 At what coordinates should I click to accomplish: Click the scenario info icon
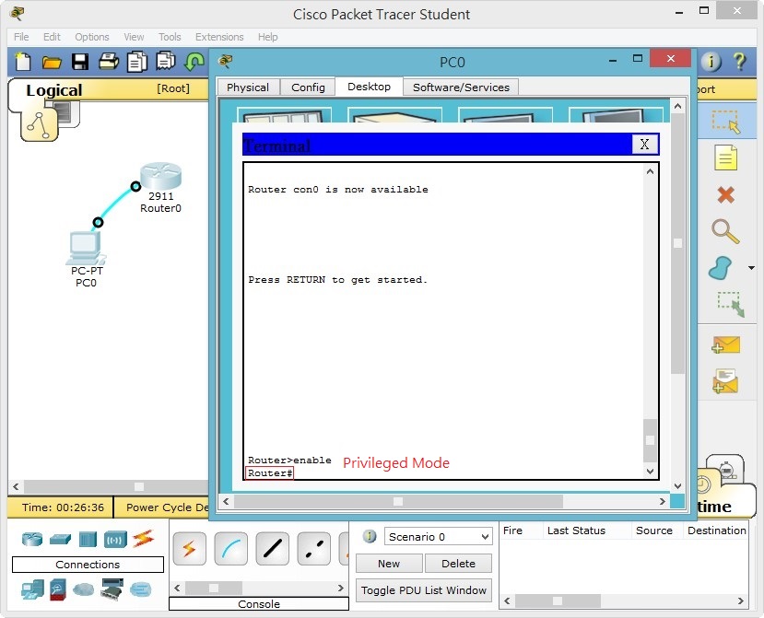pyautogui.click(x=370, y=537)
